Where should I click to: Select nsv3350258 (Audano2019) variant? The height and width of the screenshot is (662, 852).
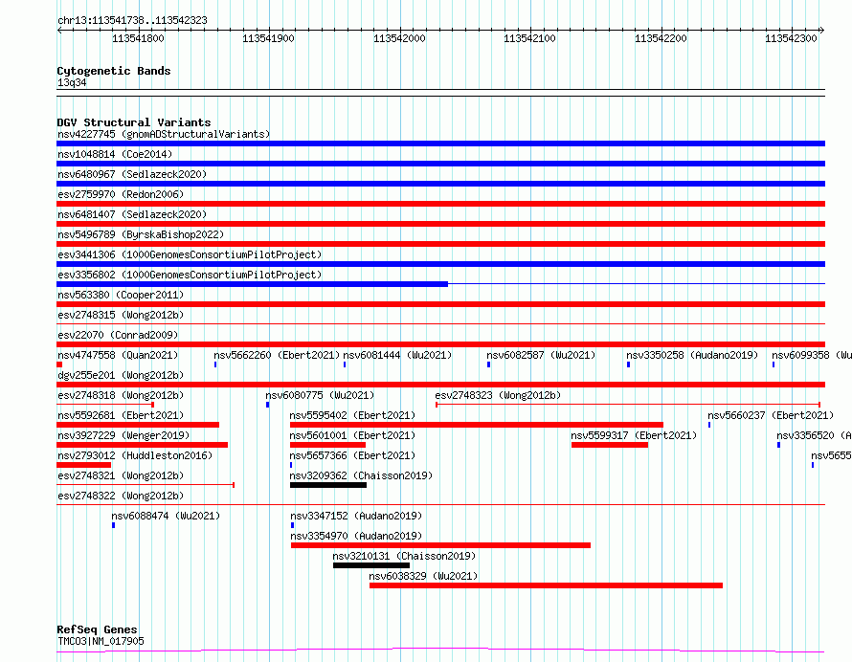click(x=692, y=355)
